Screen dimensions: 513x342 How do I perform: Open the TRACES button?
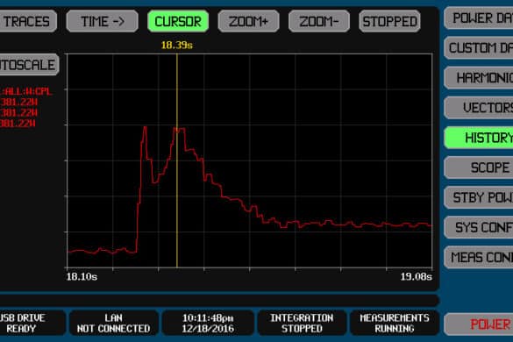tap(28, 21)
